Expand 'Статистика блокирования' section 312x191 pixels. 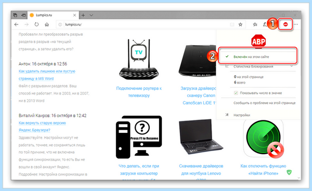point(258,66)
